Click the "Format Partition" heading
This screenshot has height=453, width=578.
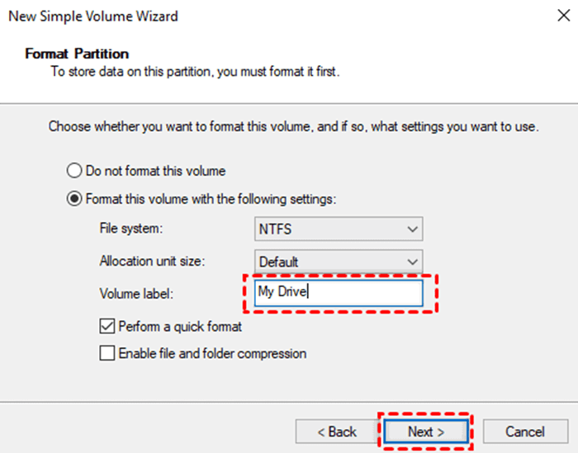[77, 54]
